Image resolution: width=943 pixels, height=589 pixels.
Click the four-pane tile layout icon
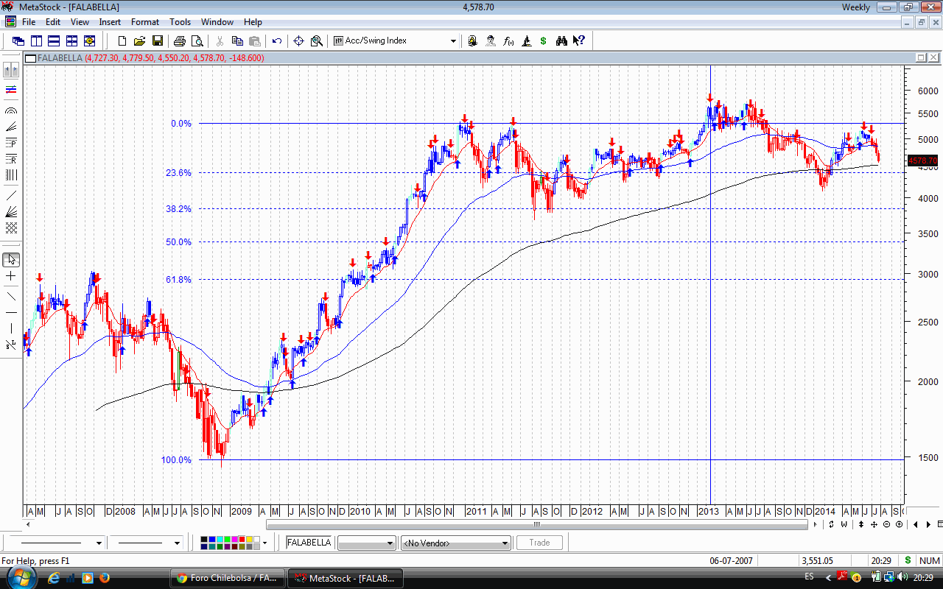71,40
